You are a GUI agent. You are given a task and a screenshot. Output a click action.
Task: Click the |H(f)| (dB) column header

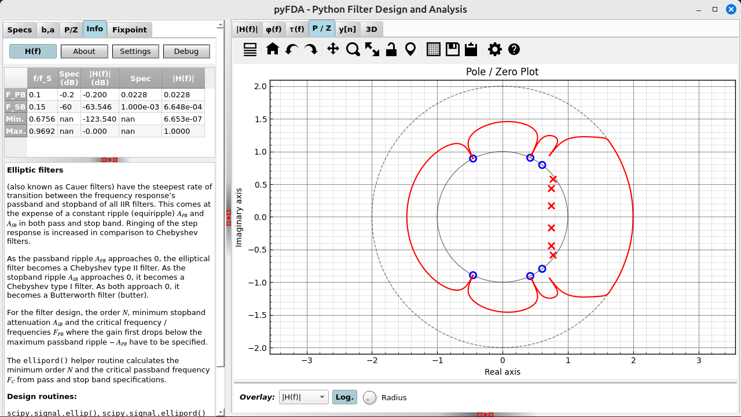pyautogui.click(x=100, y=78)
